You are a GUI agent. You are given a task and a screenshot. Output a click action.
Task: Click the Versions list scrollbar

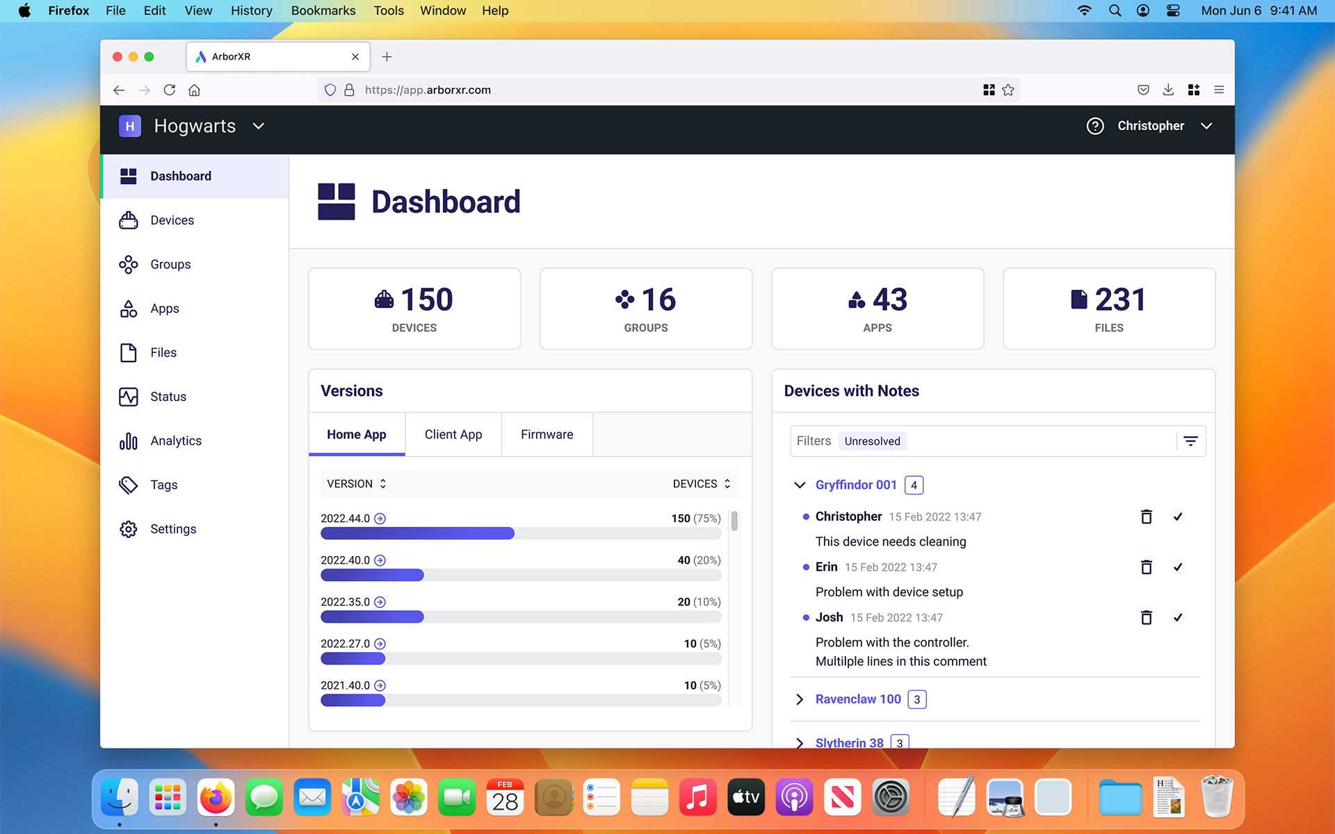pyautogui.click(x=734, y=521)
